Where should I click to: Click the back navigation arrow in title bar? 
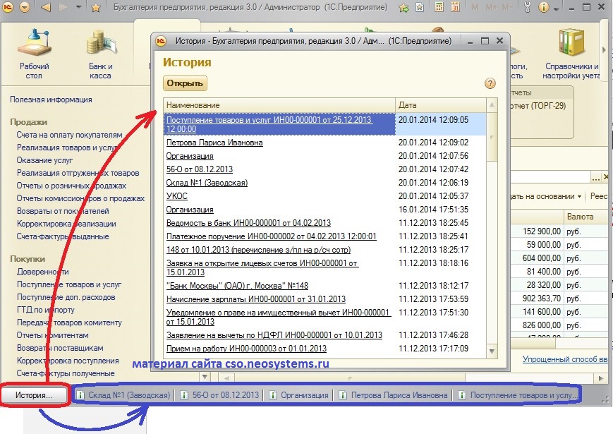[x=47, y=7]
